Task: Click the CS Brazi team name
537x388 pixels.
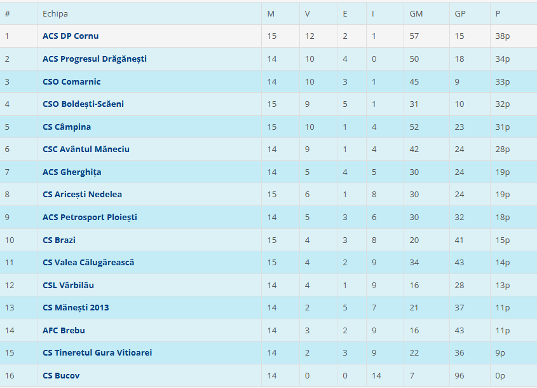Action: 59,240
